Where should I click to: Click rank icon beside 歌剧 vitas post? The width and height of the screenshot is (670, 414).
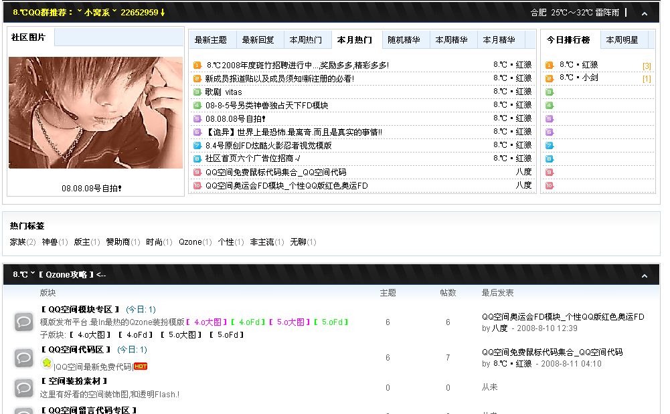pyautogui.click(x=197, y=92)
